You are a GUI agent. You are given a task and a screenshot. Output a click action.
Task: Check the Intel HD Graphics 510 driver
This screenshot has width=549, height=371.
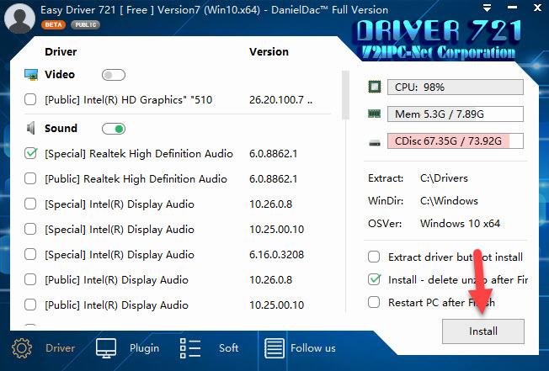[x=30, y=99]
